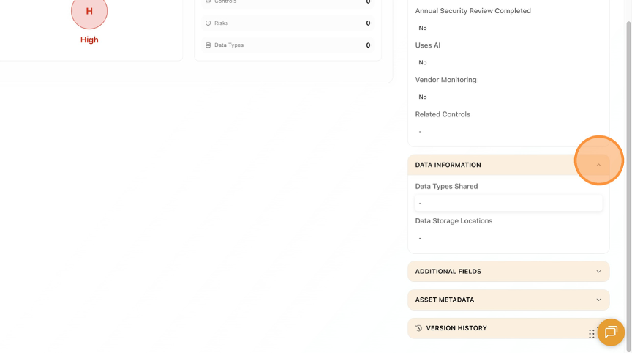Click the Data Types database icon
This screenshot has width=632, height=353.
pyautogui.click(x=208, y=45)
